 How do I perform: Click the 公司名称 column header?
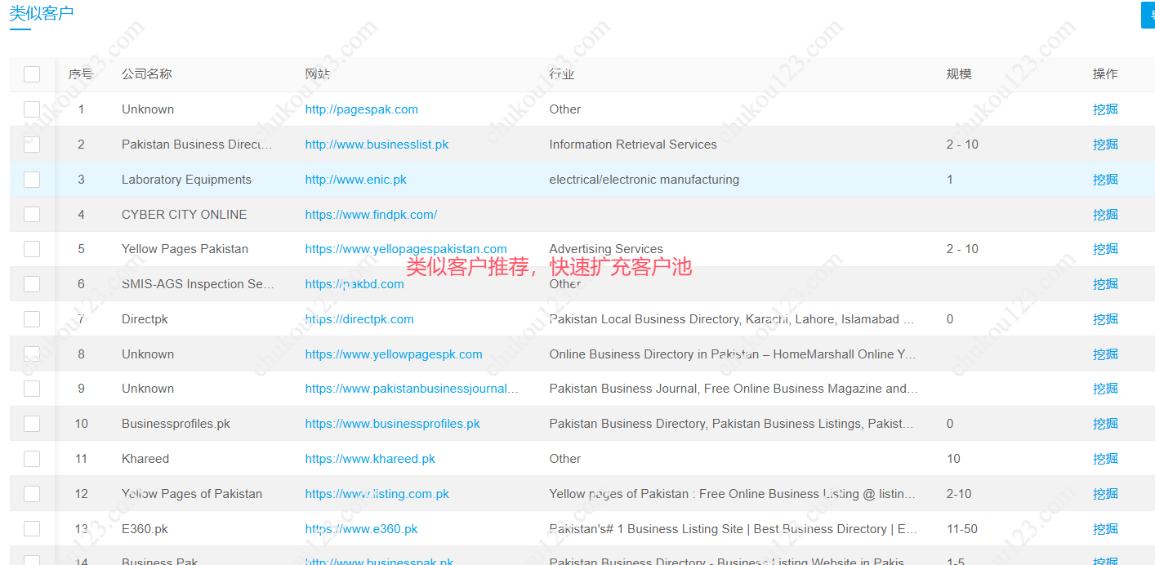[x=147, y=74]
